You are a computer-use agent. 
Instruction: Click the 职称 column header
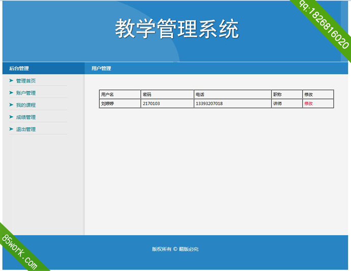[277, 95]
